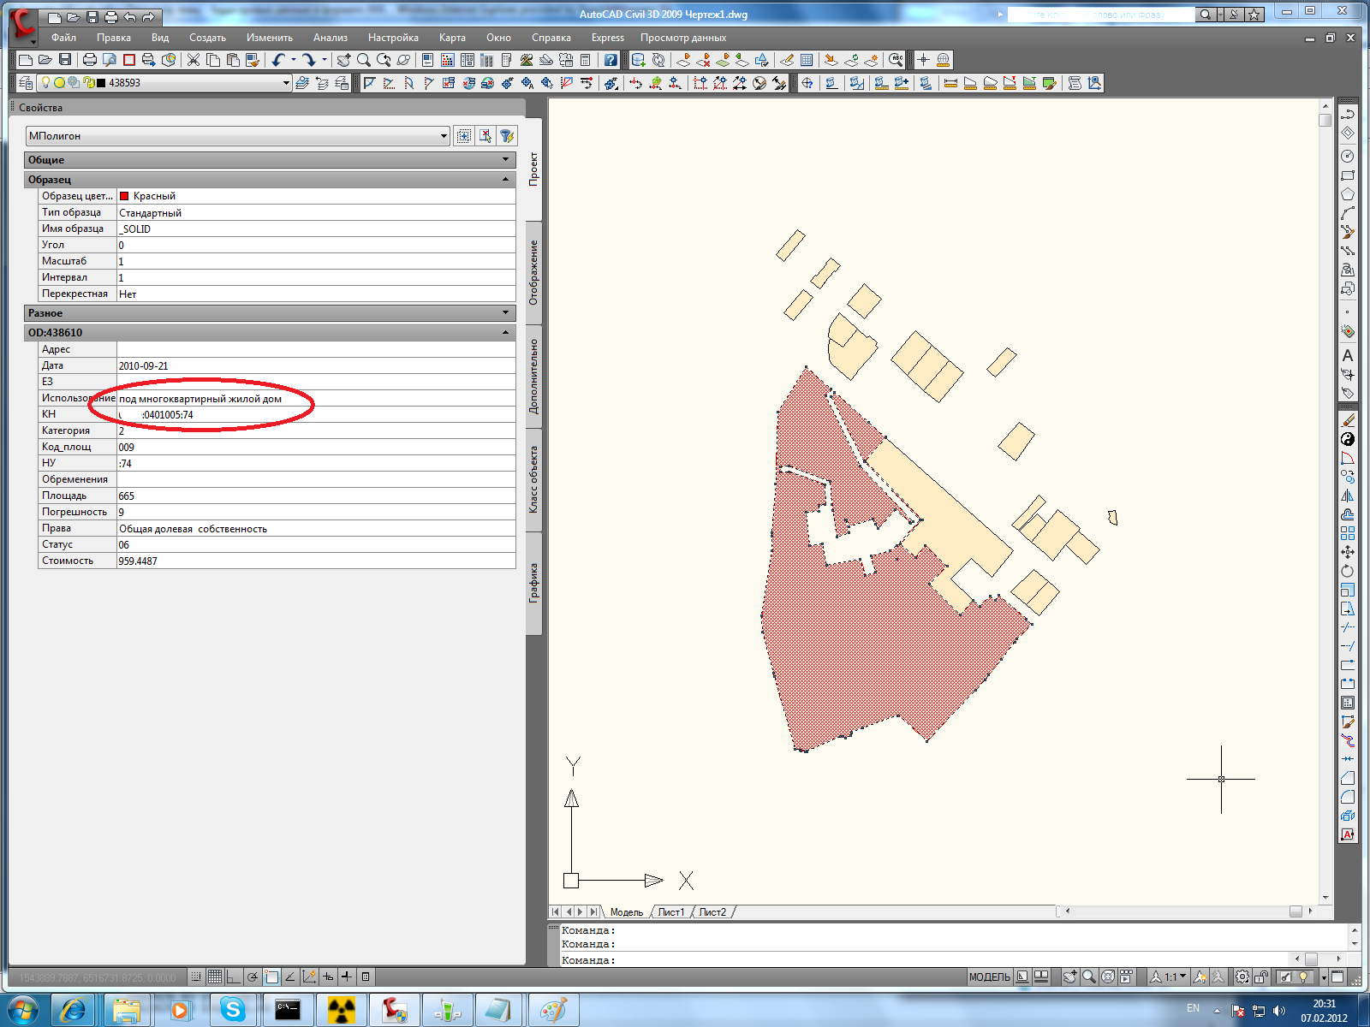Toggle Ortho mode in status bar
The width and height of the screenshot is (1370, 1027).
pos(234,977)
